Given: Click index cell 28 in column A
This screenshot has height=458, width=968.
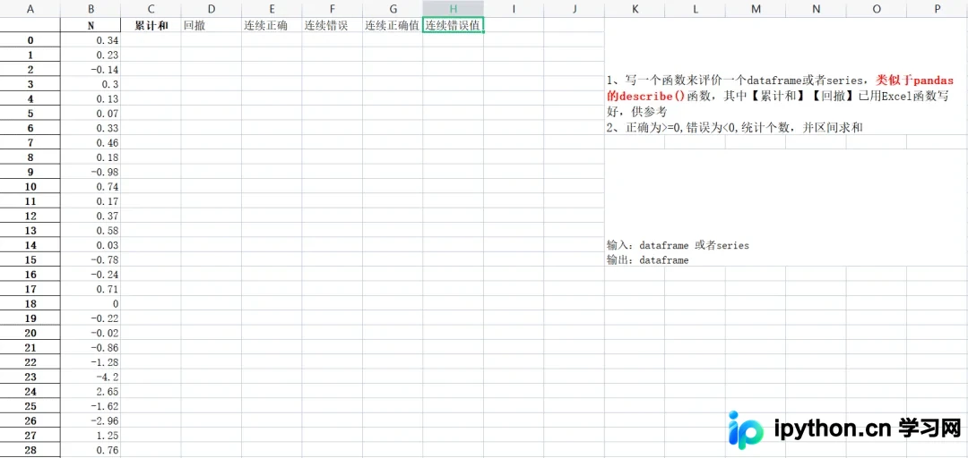Looking at the screenshot, I should [x=30, y=450].
